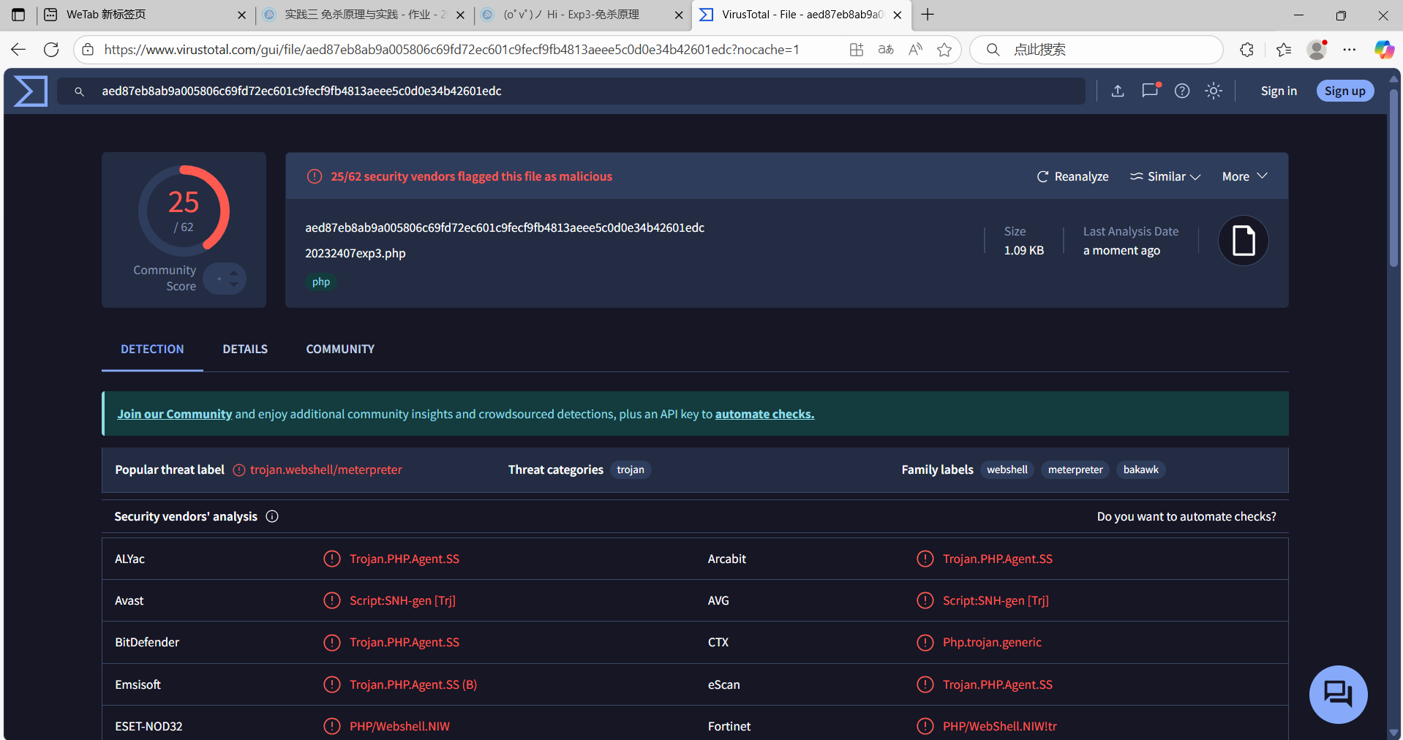Screen dimensions: 1403x740
Task: Add page to favorites star icon
Action: point(944,50)
